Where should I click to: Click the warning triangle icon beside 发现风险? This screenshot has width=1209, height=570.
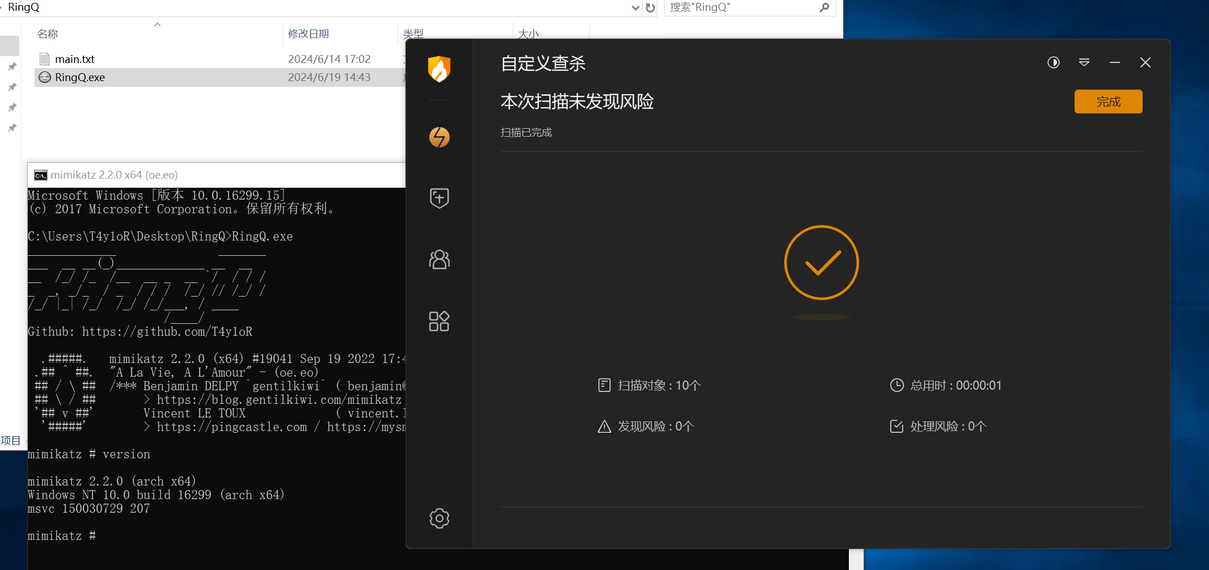604,427
